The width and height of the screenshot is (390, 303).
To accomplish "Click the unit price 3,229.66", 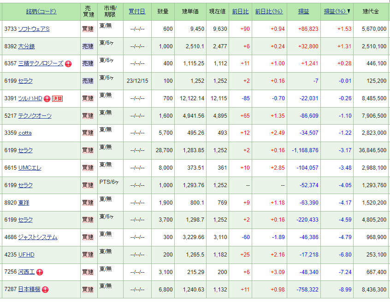I will 193,238.
